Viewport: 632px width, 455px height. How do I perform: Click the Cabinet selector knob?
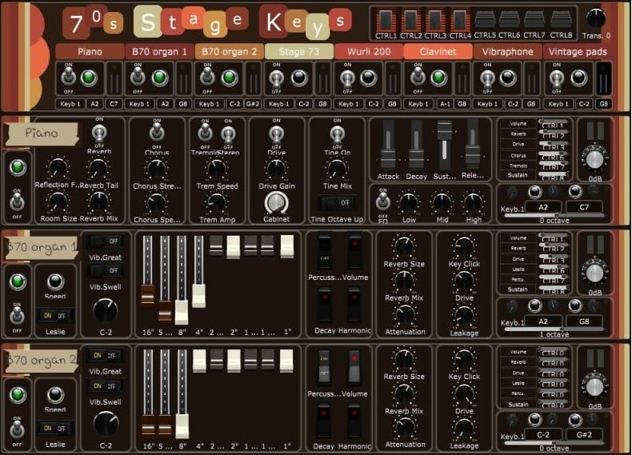(277, 203)
